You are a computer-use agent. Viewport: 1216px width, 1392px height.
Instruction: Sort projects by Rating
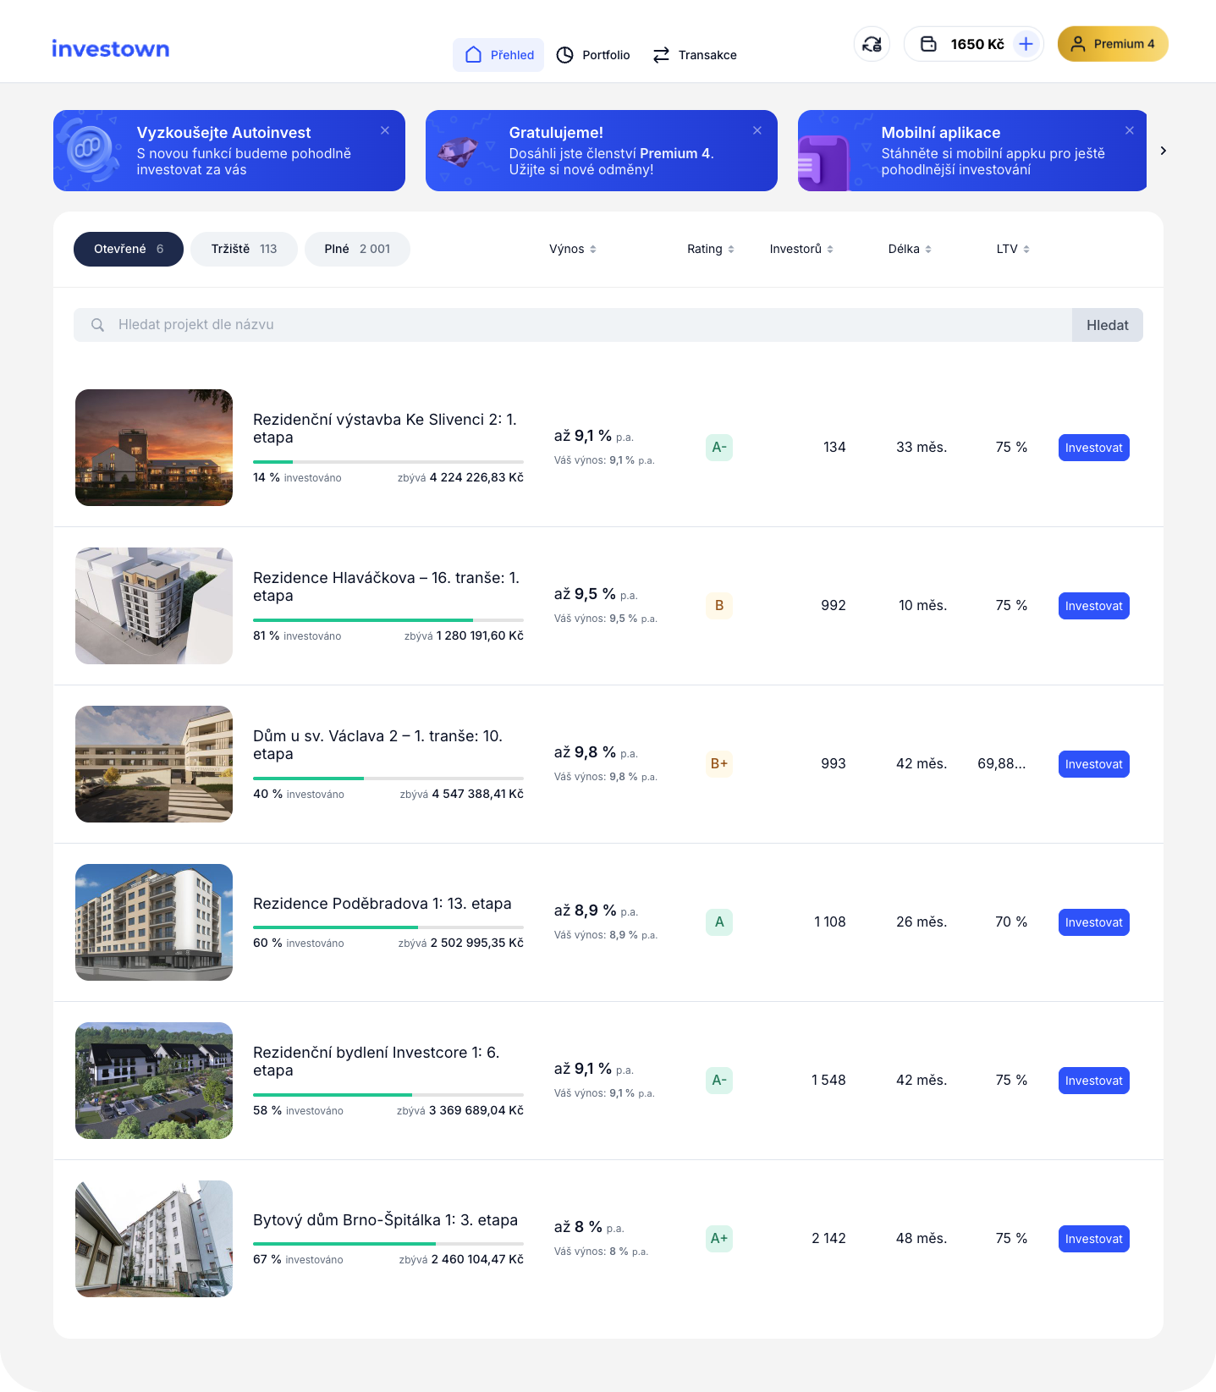[710, 249]
